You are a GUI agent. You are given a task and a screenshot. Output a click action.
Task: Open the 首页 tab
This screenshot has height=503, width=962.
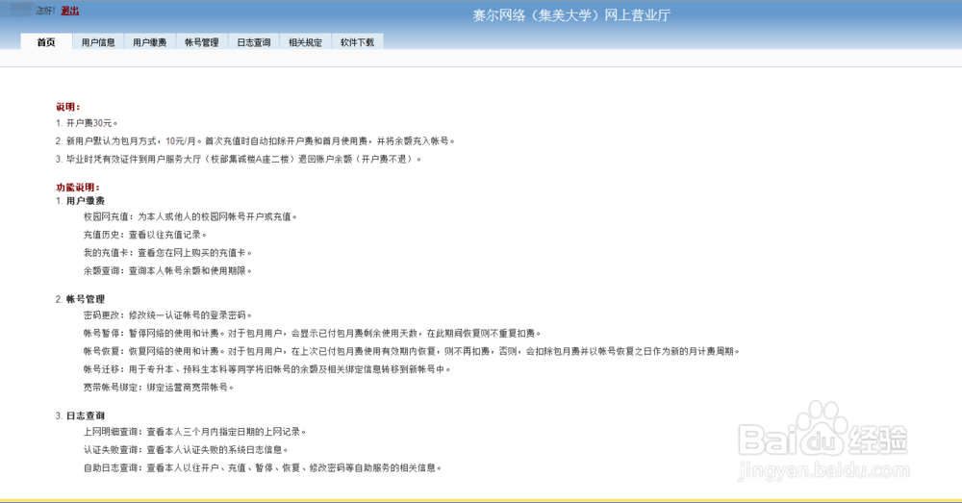click(x=46, y=41)
